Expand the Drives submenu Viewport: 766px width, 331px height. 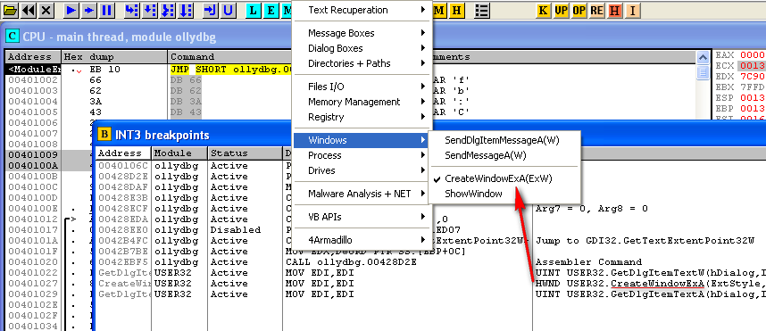pyautogui.click(x=362, y=170)
